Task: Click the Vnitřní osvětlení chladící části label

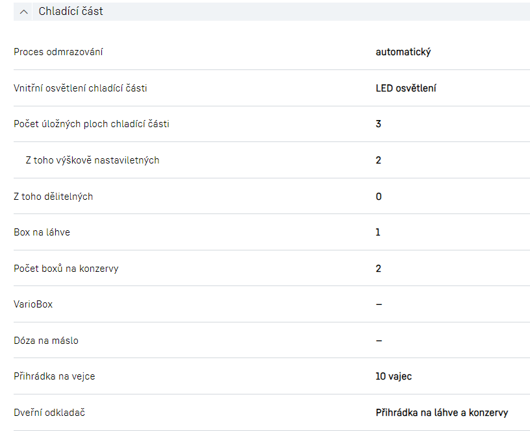Action: click(x=81, y=88)
